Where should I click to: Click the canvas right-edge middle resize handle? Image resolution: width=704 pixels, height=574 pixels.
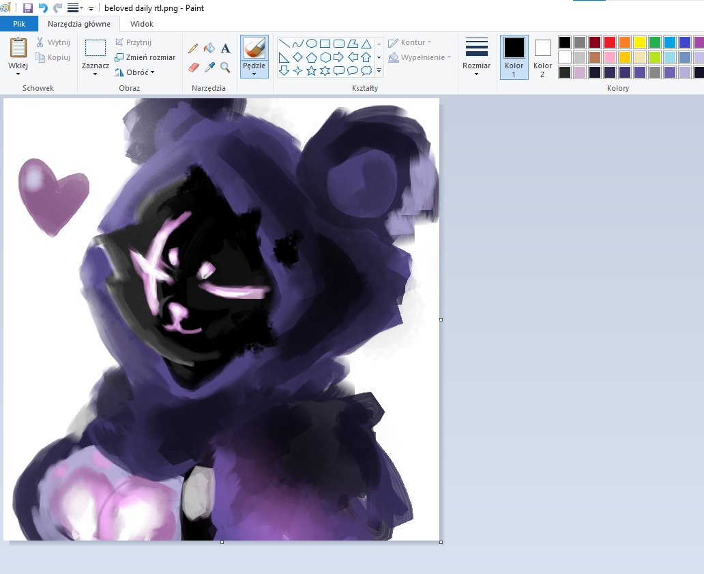(x=441, y=320)
